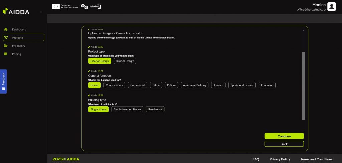Collapse the chat panel with up chevron
Screen dimensions: 342x163
point(303,31)
